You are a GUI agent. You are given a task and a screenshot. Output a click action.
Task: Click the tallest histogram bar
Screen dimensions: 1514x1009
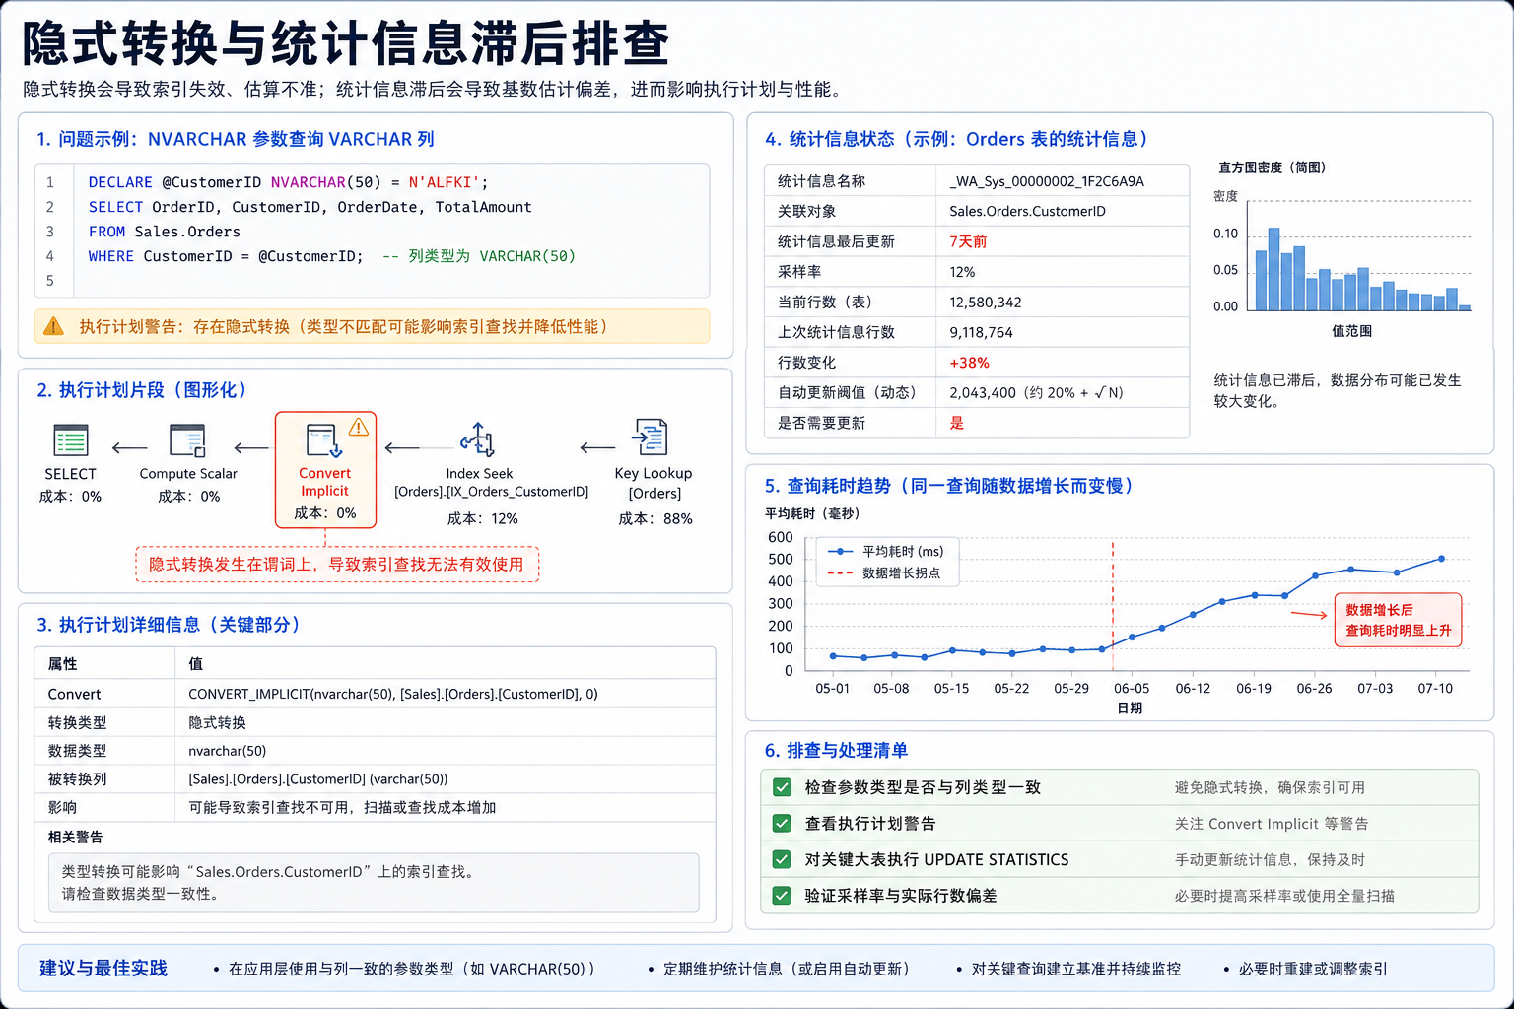pyautogui.click(x=1273, y=269)
